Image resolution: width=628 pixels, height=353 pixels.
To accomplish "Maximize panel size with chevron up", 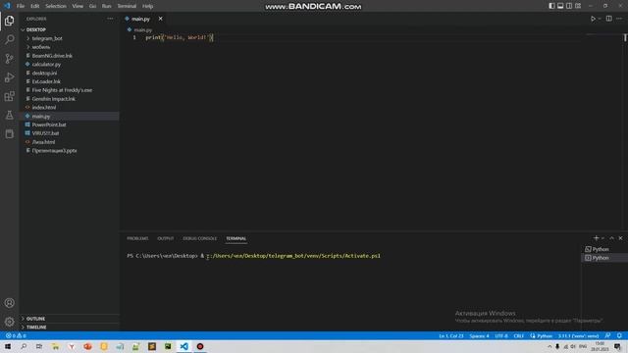I will (x=611, y=238).
